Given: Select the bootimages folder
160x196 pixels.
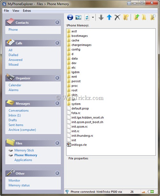Looking at the screenshot, I should coord(80,36).
